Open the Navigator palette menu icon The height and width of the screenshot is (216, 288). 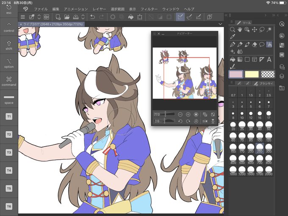155,33
